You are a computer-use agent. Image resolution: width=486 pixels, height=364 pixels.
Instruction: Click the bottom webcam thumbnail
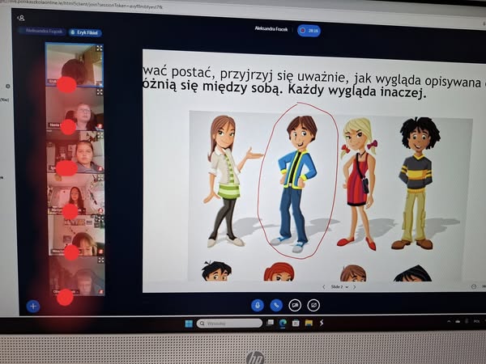[75, 279]
